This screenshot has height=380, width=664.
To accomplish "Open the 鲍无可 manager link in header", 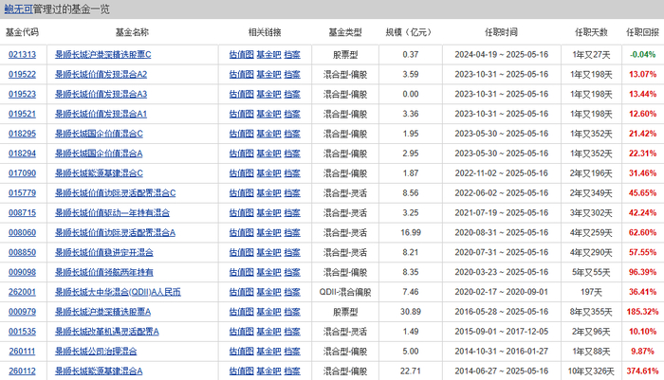I will coord(19,9).
